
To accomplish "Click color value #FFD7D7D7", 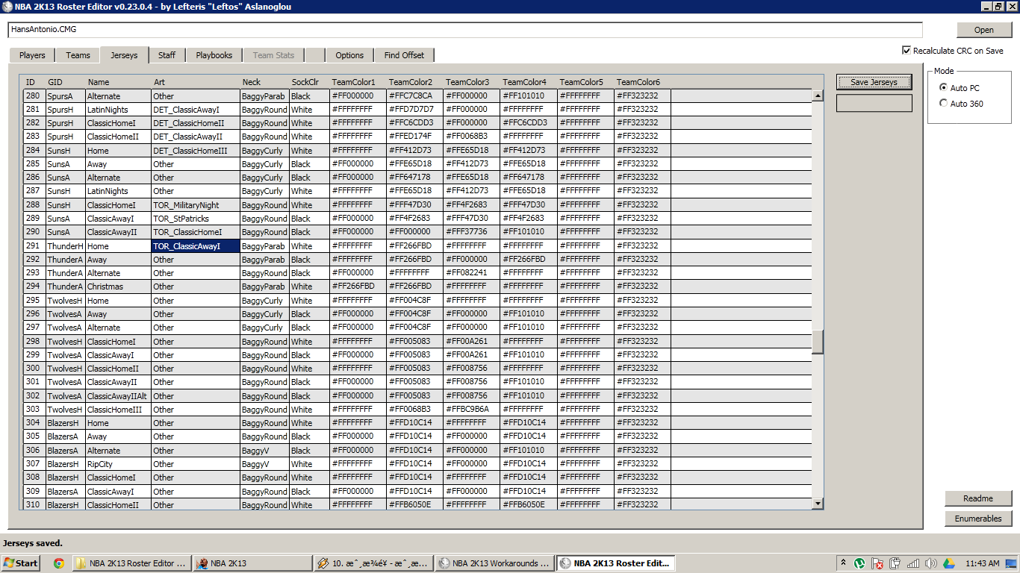I will [x=414, y=110].
